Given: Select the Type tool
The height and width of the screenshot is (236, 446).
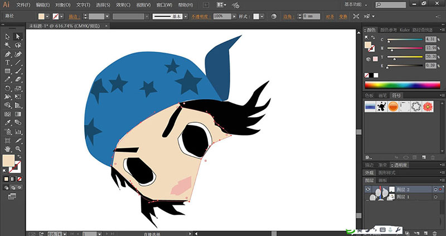Looking at the screenshot, I should [7, 63].
